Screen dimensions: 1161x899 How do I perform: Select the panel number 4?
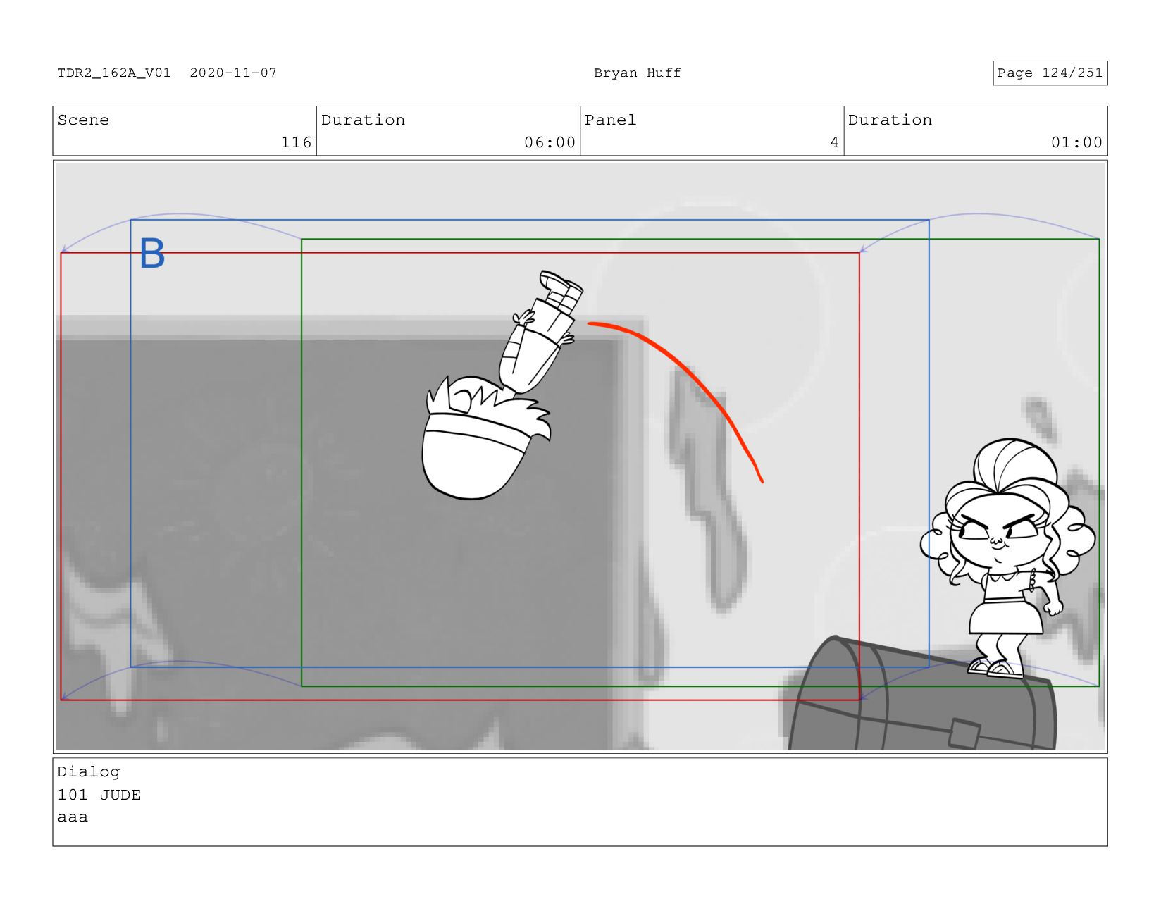(834, 142)
